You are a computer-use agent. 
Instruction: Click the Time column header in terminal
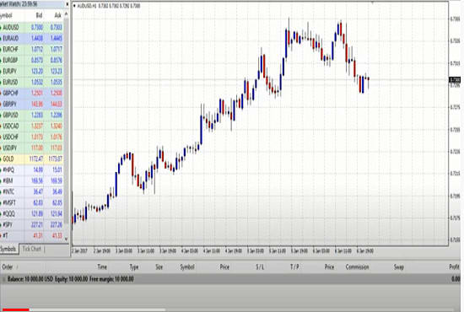coord(102,267)
